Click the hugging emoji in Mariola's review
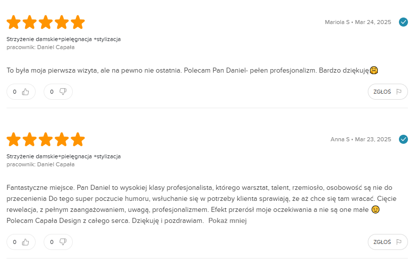 [373, 70]
